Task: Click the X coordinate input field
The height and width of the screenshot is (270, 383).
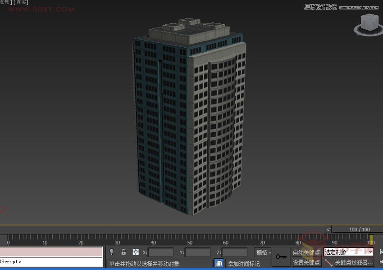Action: pos(160,252)
